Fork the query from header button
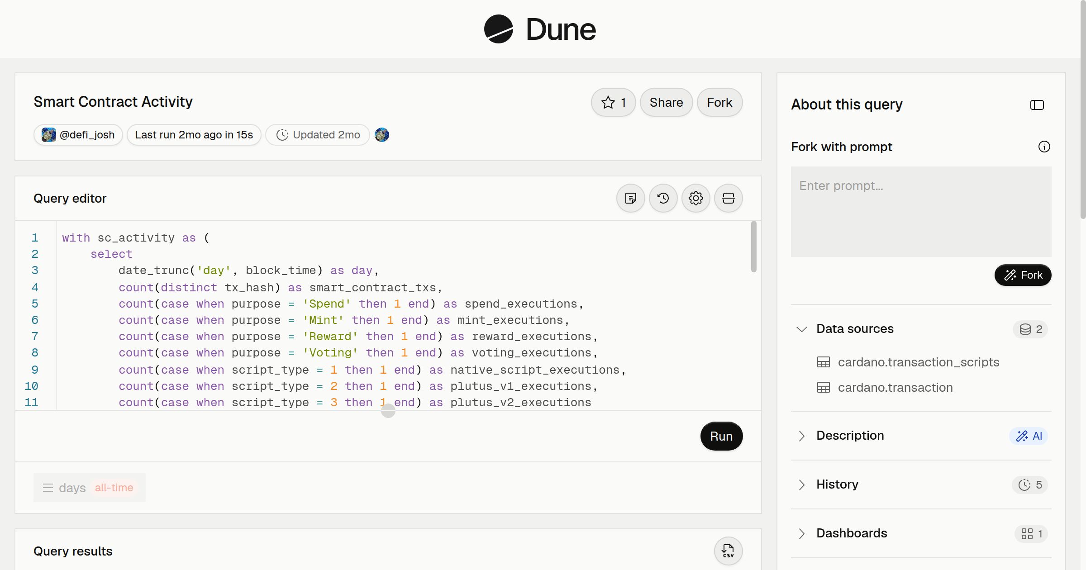The image size is (1086, 570). [719, 102]
